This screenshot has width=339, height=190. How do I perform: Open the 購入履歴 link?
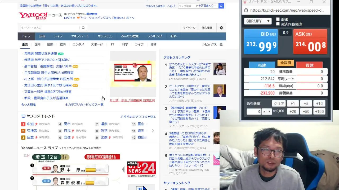click(x=207, y=28)
